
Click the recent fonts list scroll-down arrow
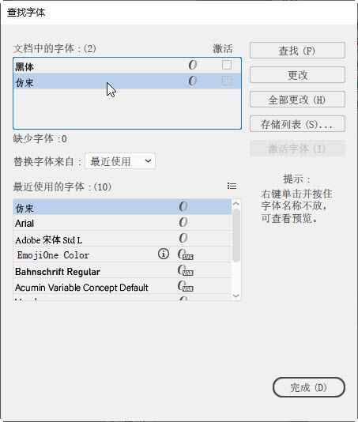(x=236, y=296)
